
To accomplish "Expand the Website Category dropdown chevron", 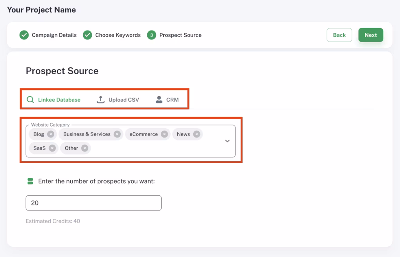I will [227, 141].
